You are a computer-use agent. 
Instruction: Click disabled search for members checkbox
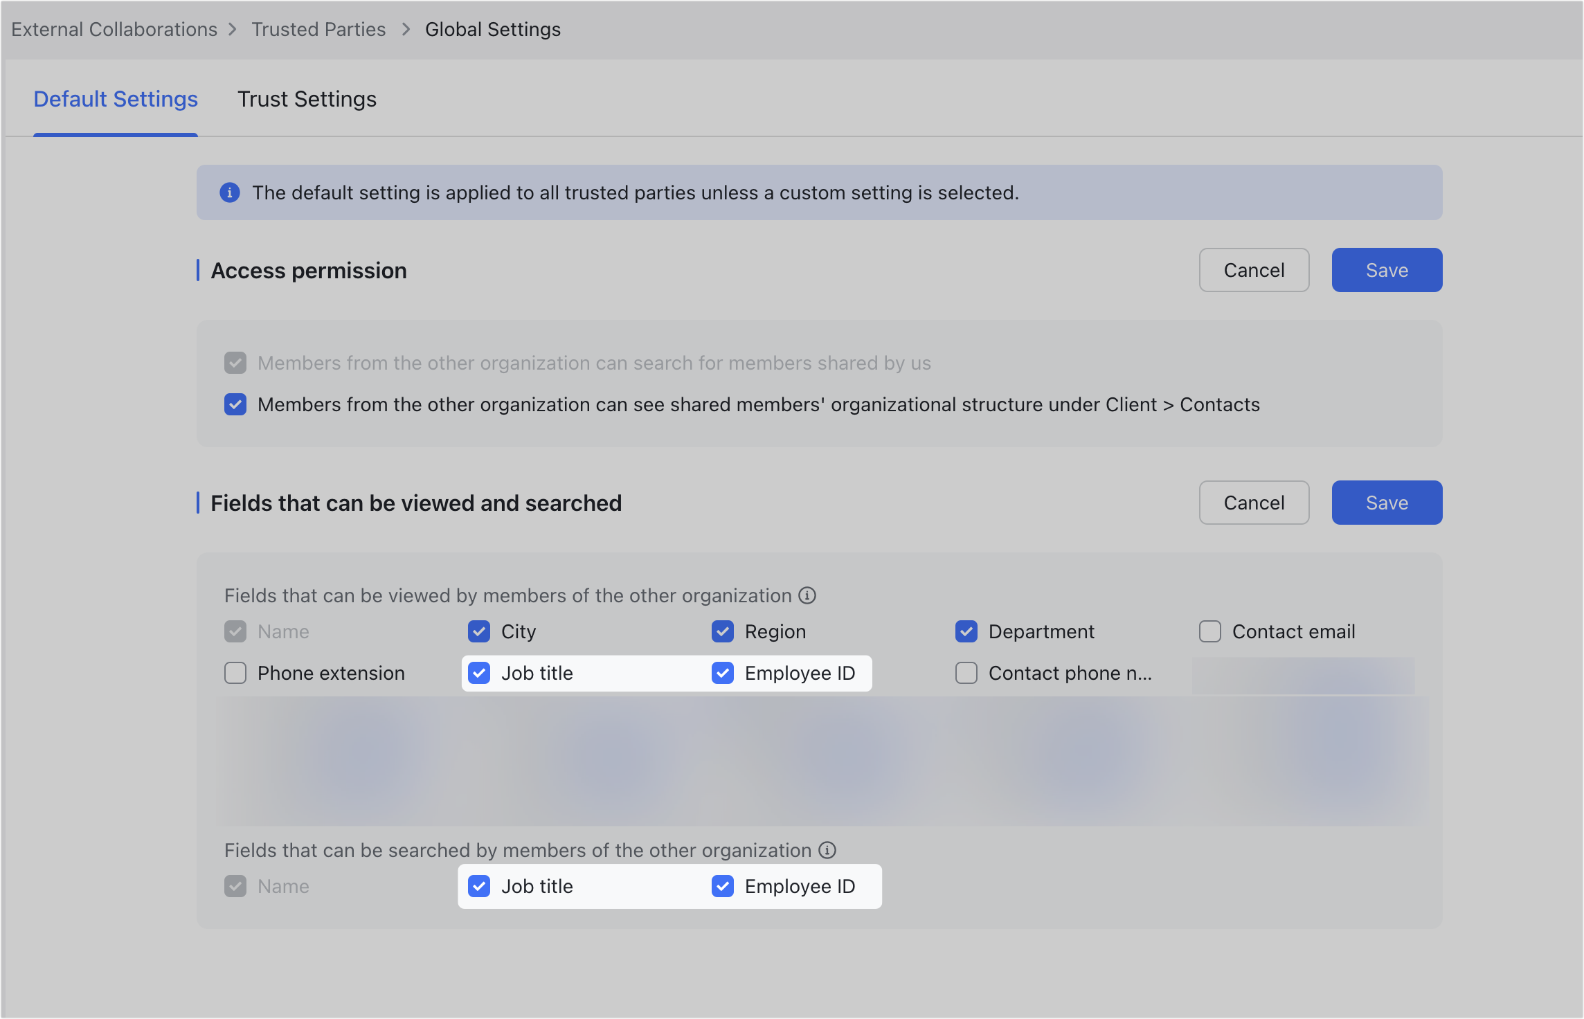tap(235, 363)
